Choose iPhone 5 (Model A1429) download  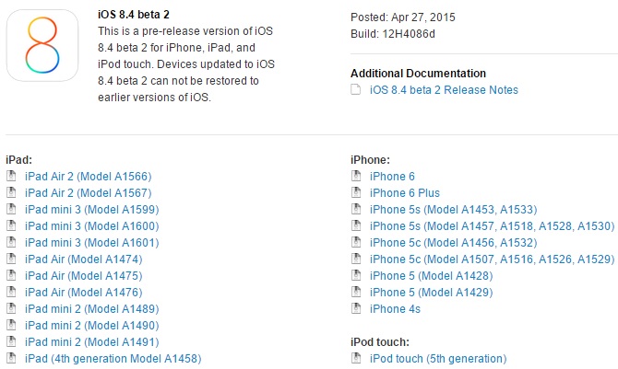click(431, 293)
